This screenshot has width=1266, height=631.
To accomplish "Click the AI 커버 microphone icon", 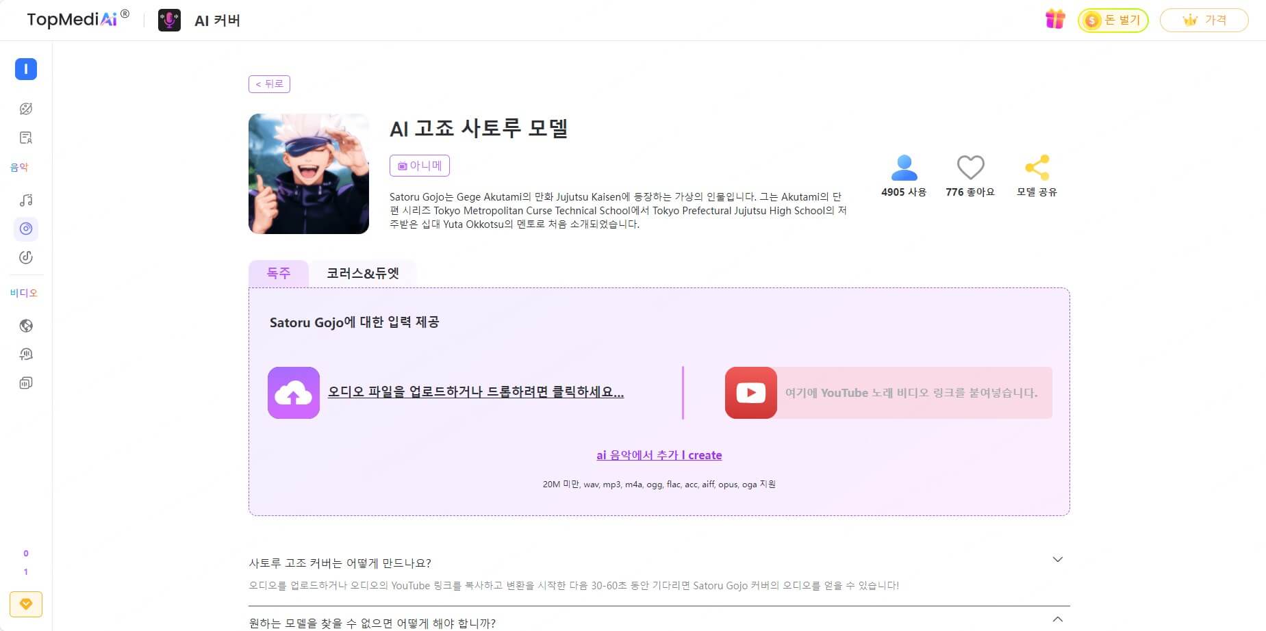I will [x=169, y=20].
